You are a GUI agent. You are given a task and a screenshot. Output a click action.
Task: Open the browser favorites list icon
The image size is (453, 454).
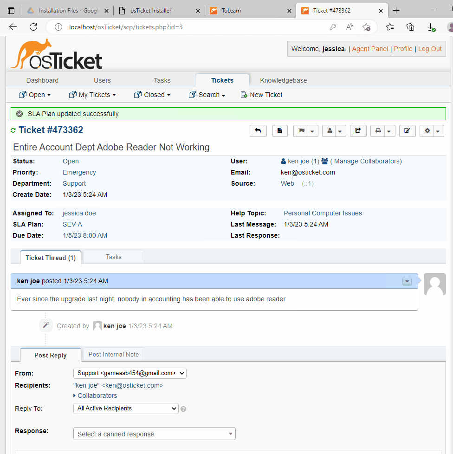pos(389,27)
